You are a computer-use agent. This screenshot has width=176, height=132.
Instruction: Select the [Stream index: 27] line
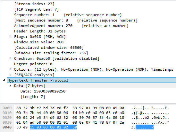pos(34,4)
